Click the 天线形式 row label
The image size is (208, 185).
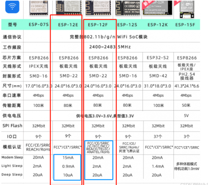(12, 66)
